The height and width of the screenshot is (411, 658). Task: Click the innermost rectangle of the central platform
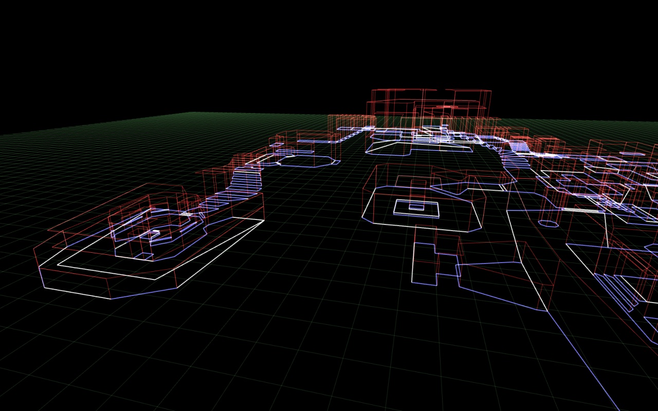(x=416, y=207)
